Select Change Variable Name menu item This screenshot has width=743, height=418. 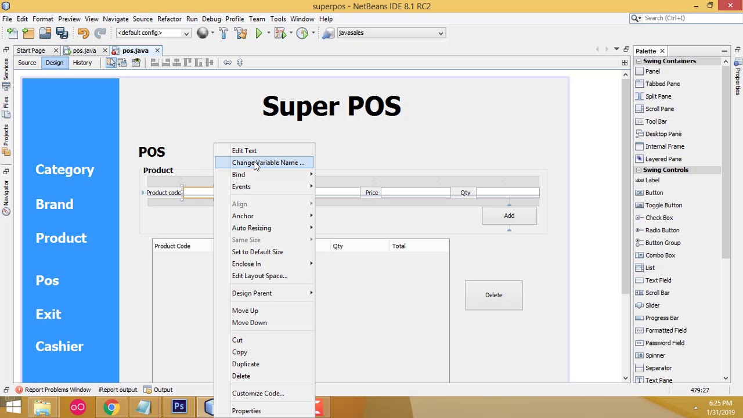click(265, 163)
